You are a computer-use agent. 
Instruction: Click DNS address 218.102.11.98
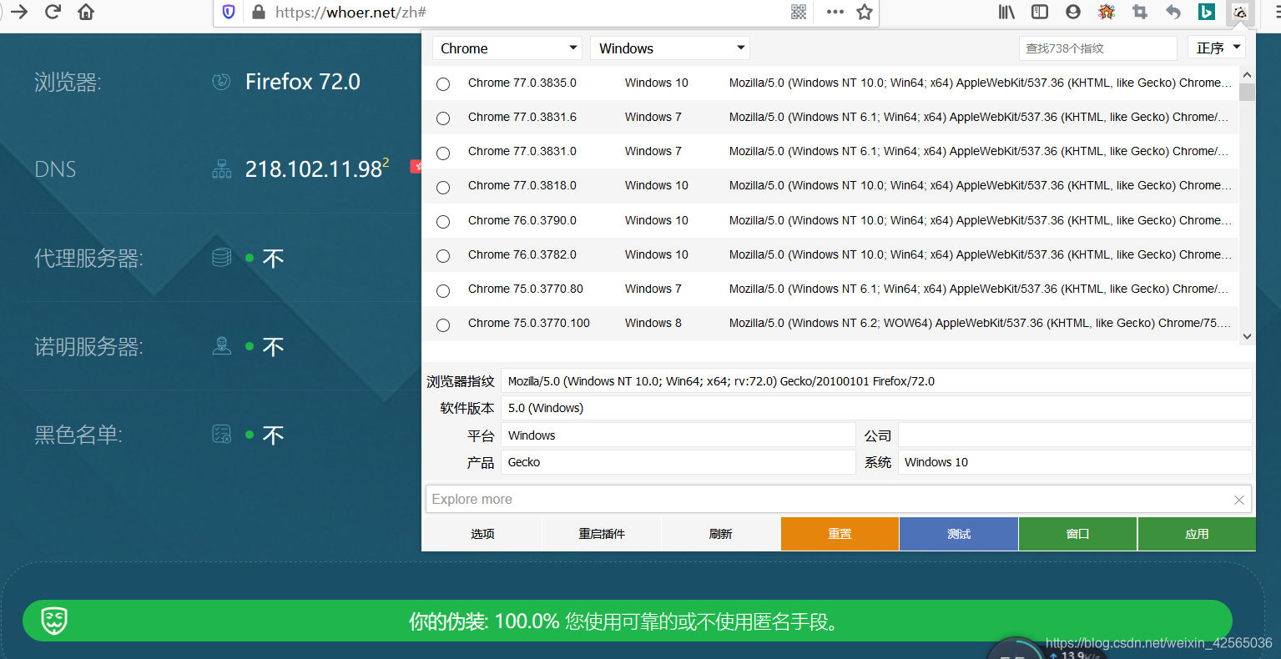coord(314,169)
